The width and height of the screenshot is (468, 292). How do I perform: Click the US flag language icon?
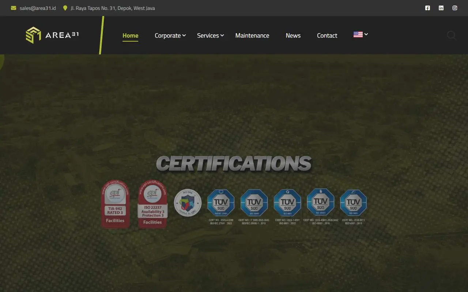click(x=358, y=34)
